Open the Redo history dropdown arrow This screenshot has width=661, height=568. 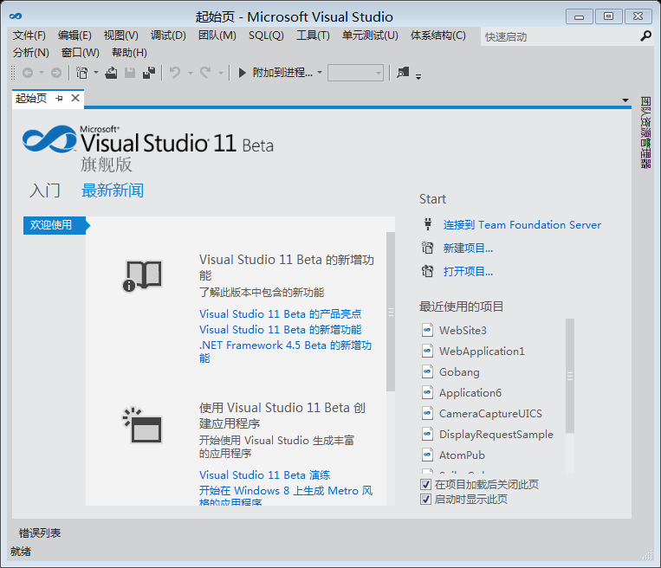[220, 73]
